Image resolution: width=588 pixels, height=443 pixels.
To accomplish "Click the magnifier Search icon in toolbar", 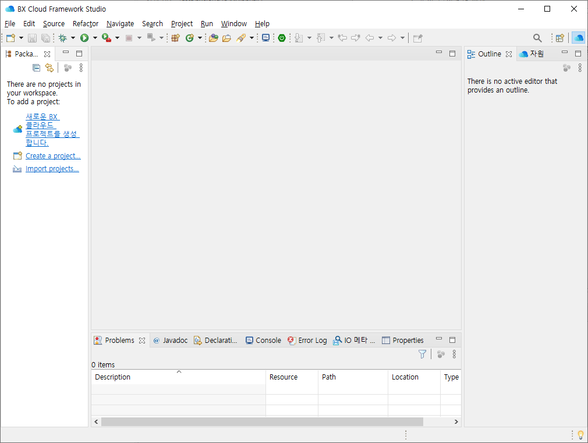I will coord(537,38).
